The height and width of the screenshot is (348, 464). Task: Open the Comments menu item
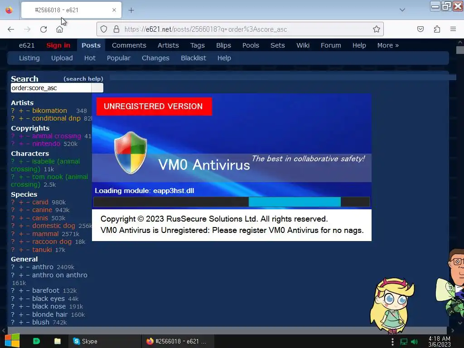click(x=129, y=45)
